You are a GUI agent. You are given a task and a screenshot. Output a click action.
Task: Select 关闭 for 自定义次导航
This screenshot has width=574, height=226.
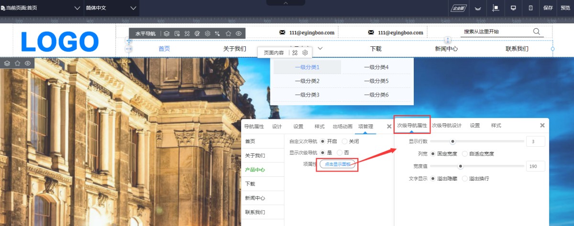click(345, 141)
